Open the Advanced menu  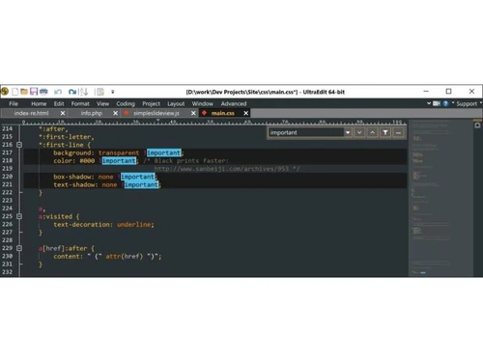click(234, 103)
